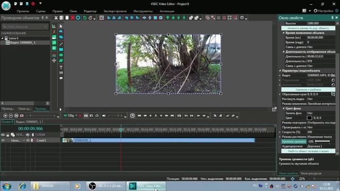The height and width of the screenshot is (191, 340).
Task: Select the speech bubble tooltip tool
Action: click(61, 78)
